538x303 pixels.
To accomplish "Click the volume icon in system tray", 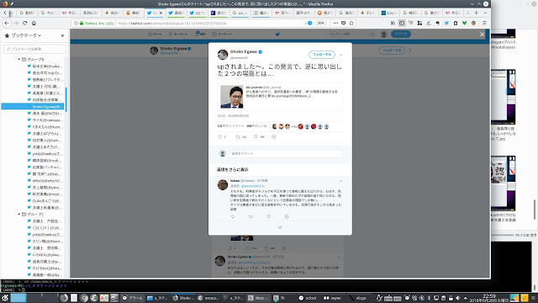I will tap(457, 298).
